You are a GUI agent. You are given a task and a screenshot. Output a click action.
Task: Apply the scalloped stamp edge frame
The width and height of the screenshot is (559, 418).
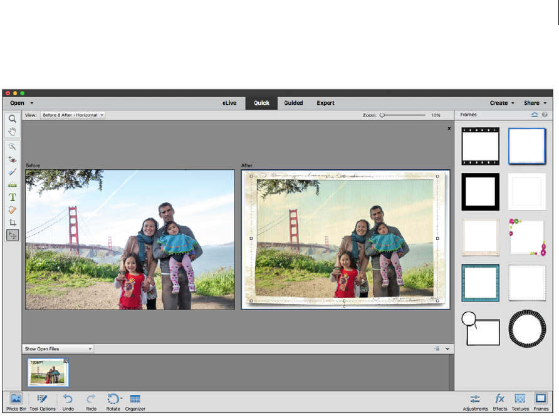coord(527,283)
